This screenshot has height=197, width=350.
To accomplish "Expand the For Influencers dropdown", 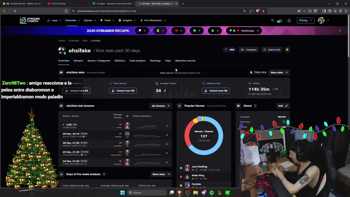I will coord(153,21).
